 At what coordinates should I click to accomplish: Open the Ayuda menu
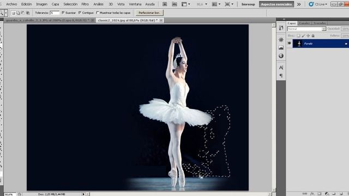coord(150,4)
